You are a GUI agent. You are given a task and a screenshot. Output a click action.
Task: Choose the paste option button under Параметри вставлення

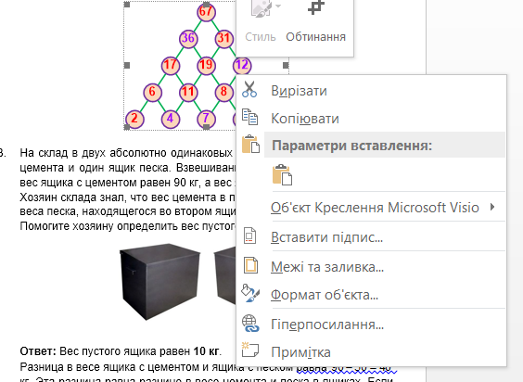(282, 174)
